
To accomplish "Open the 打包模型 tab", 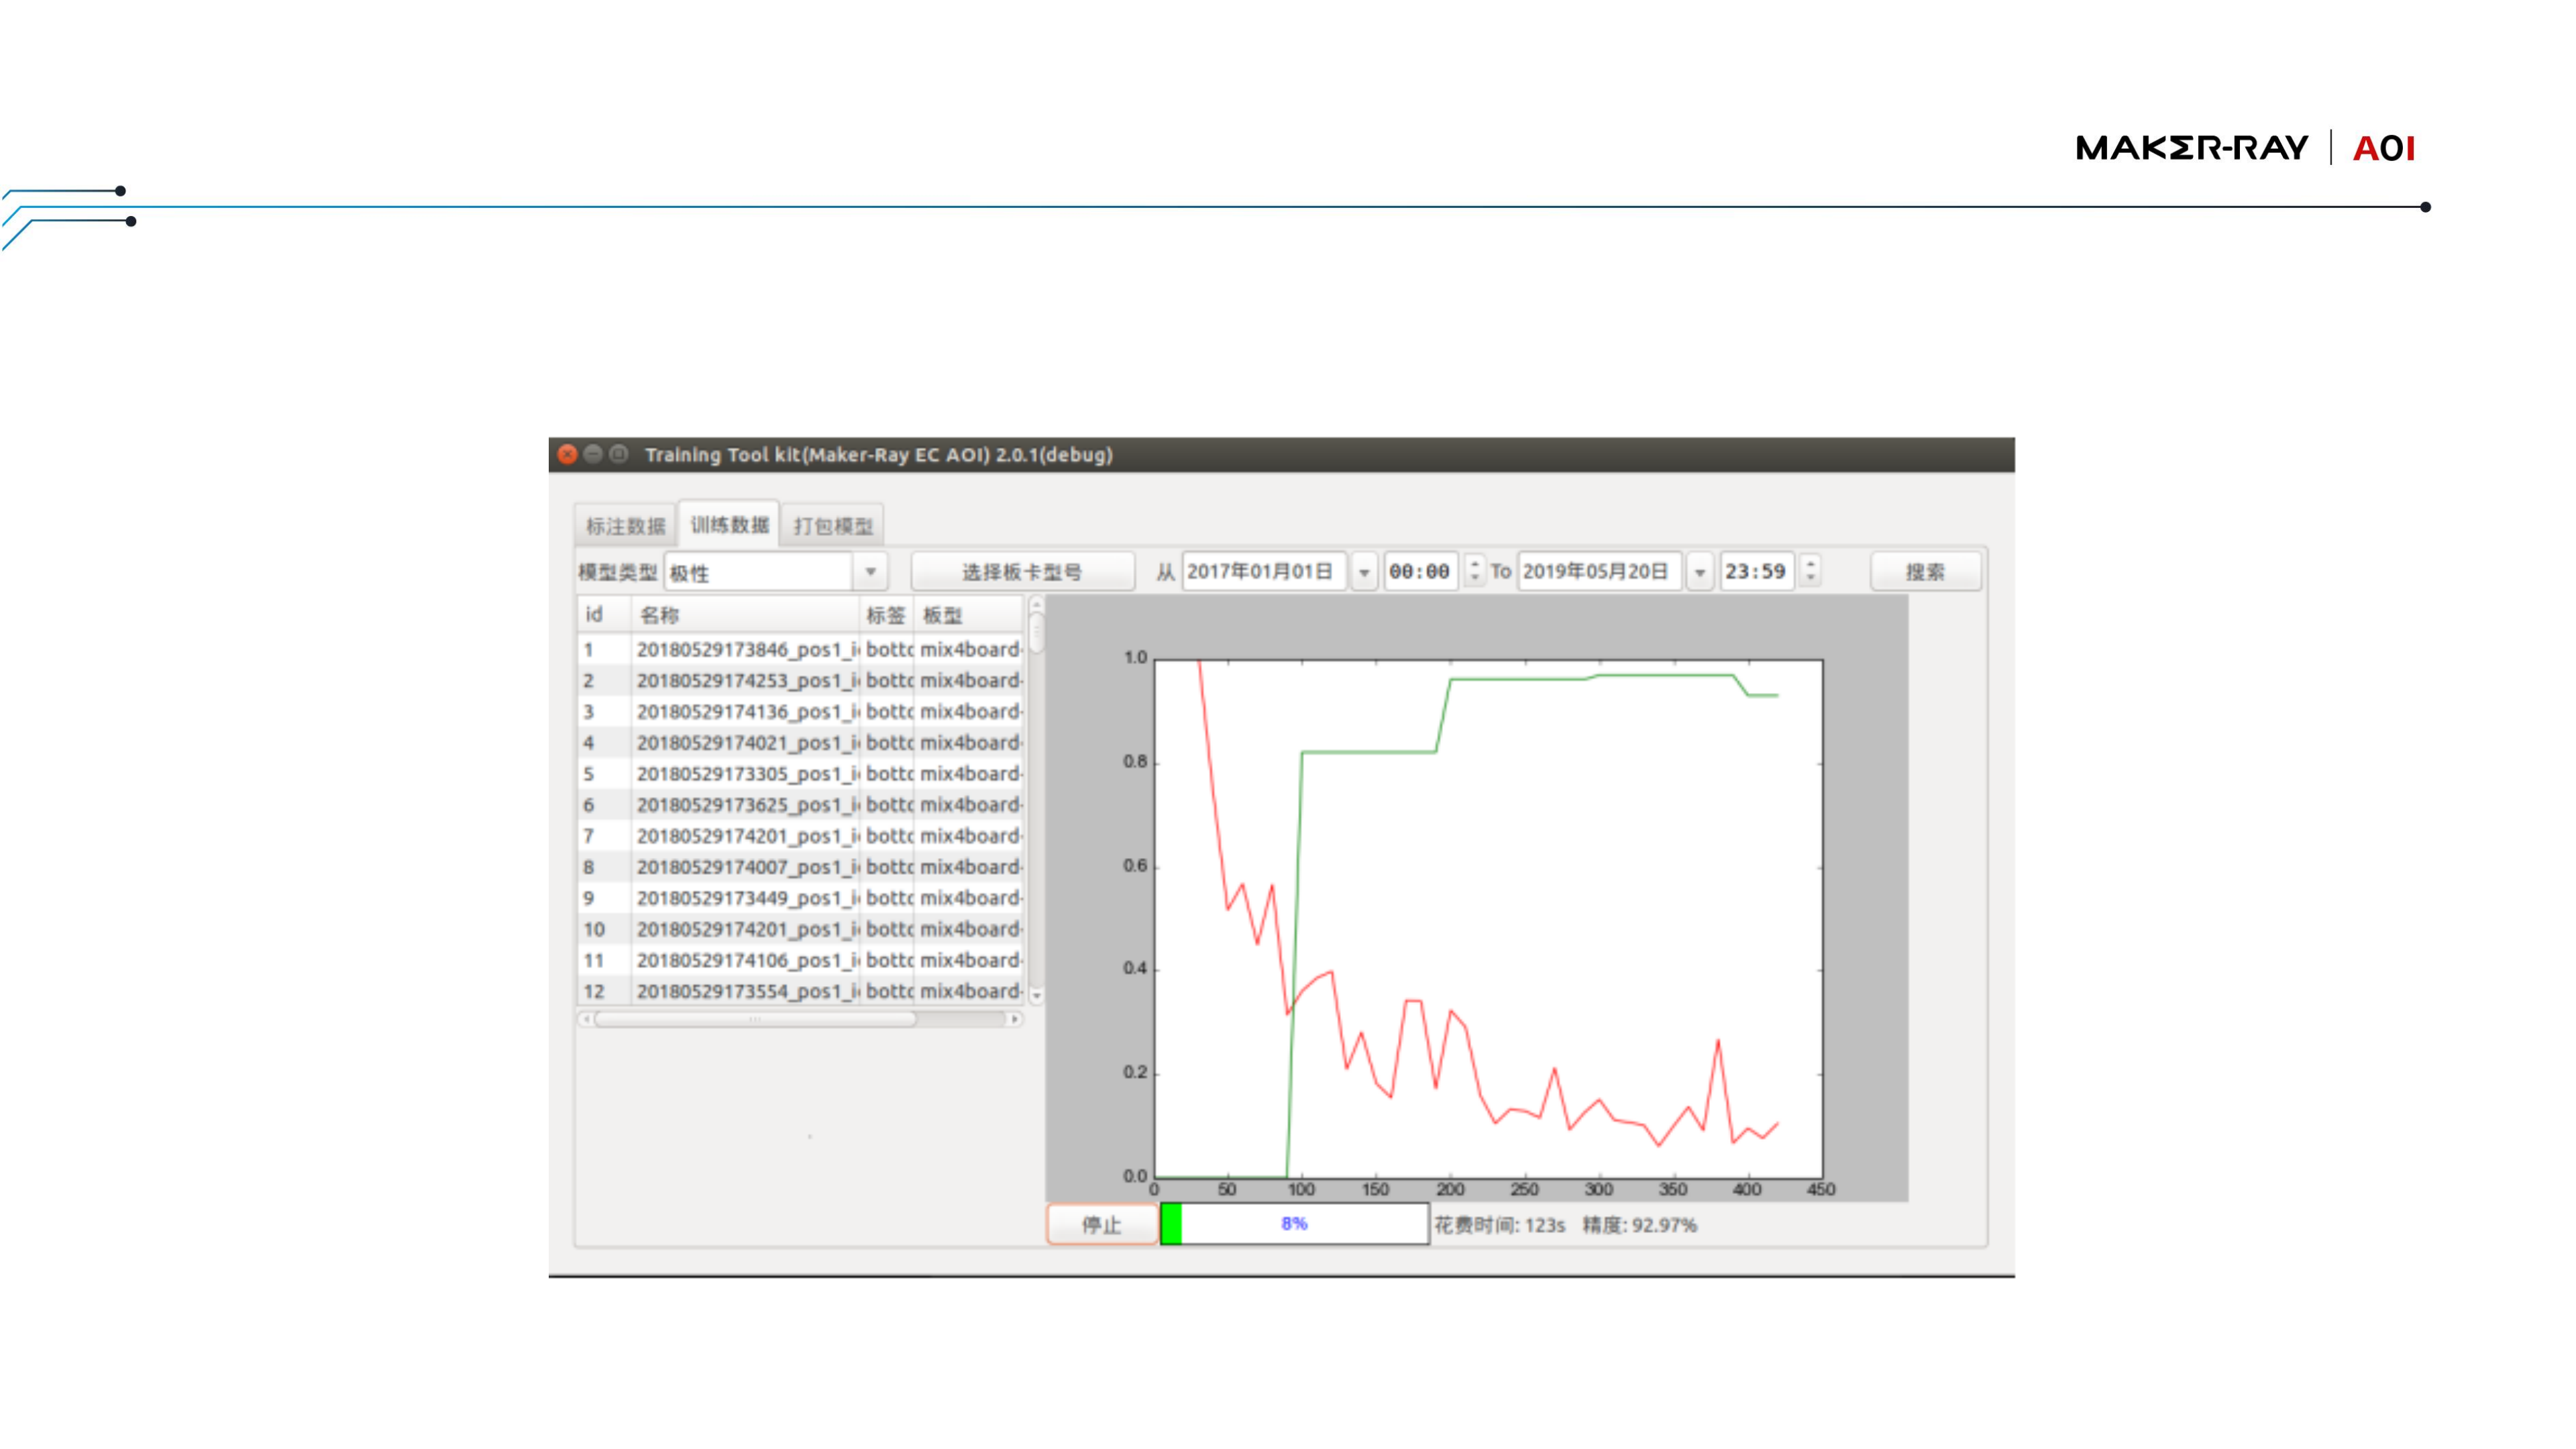I will tap(832, 525).
